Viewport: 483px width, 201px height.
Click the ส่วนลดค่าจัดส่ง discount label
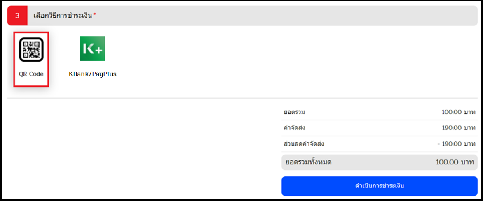304,144
